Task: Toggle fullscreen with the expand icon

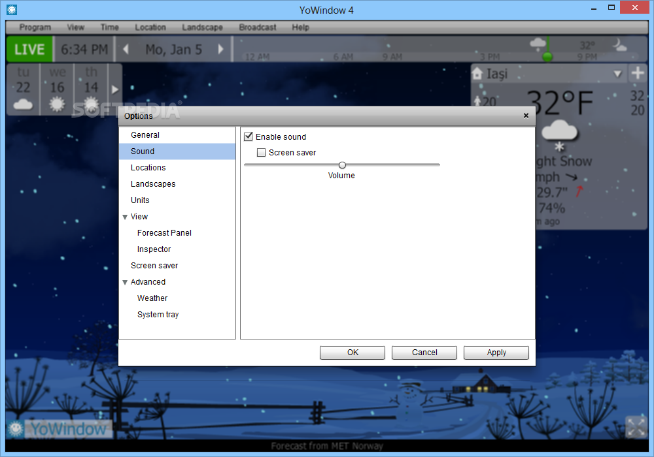Action: [636, 427]
